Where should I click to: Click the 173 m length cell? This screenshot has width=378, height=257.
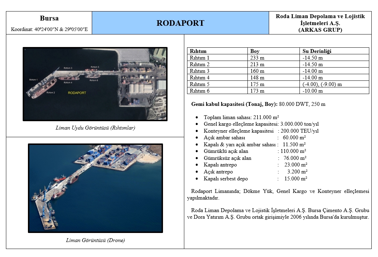tap(274, 91)
